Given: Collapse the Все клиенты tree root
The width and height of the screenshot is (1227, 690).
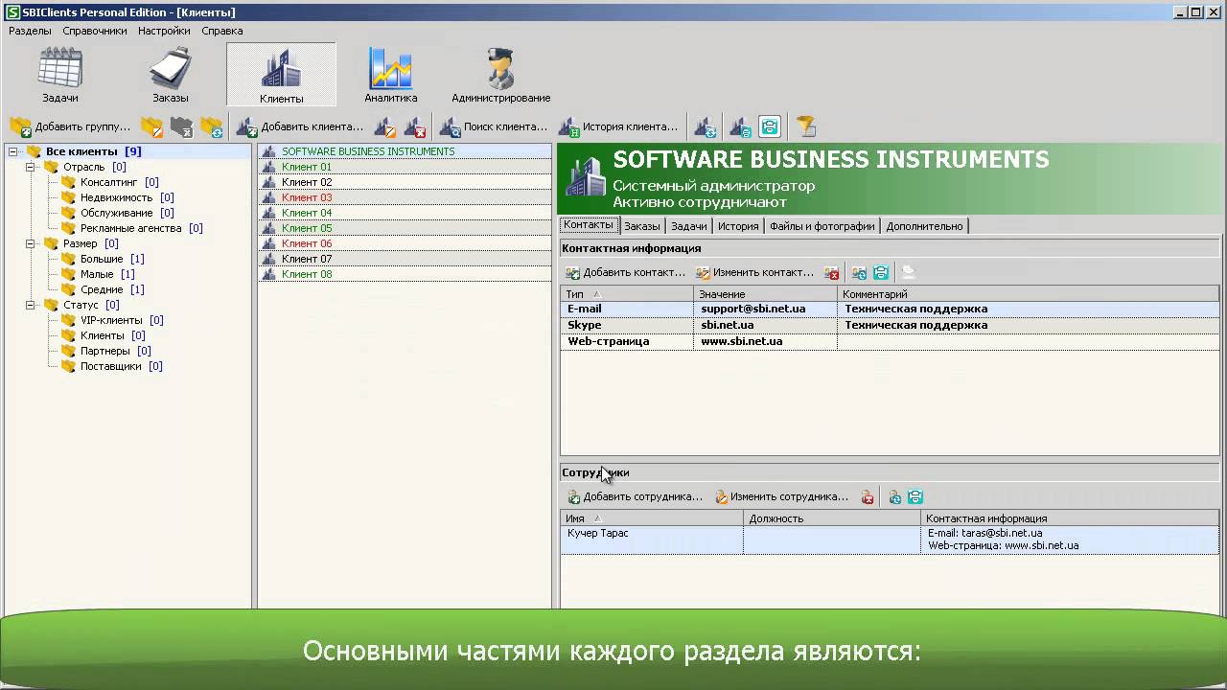Looking at the screenshot, I should click(x=13, y=151).
